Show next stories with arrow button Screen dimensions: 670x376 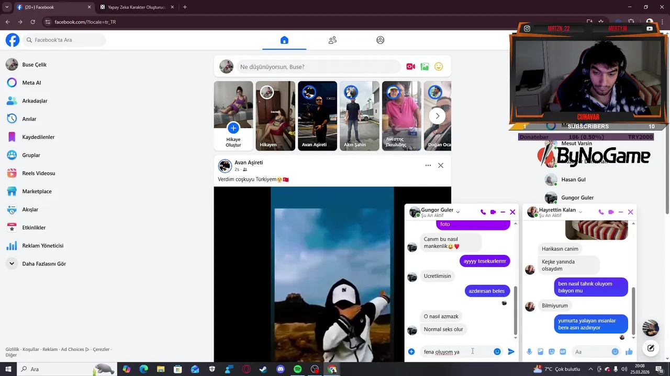coord(438,116)
